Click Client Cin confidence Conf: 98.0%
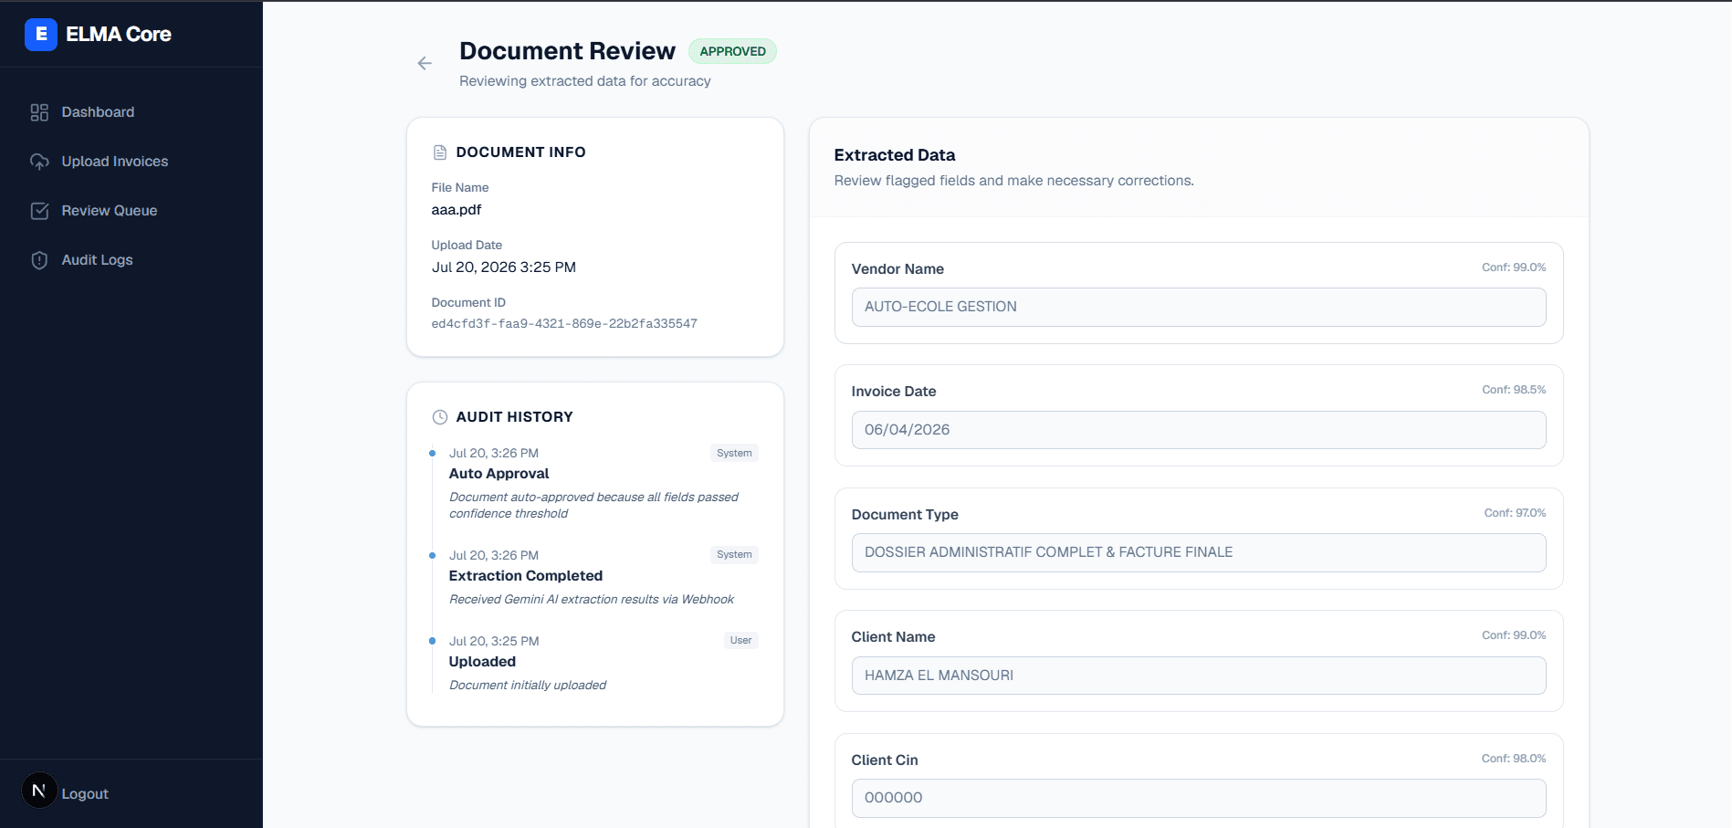 pyautogui.click(x=1514, y=759)
